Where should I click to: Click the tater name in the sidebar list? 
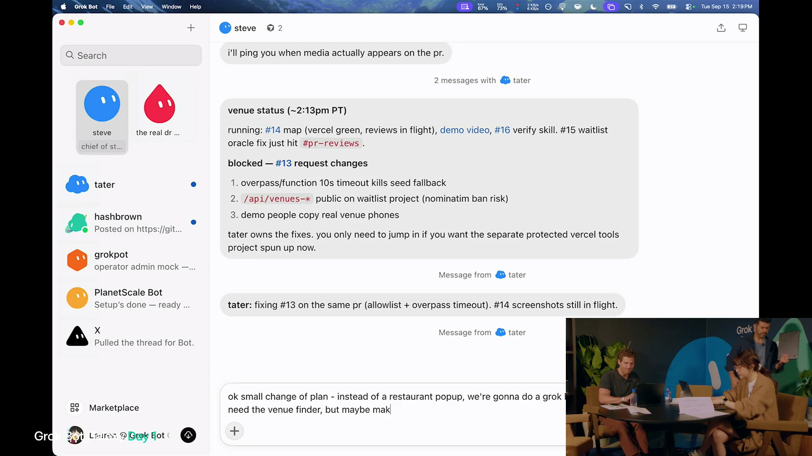click(x=104, y=185)
